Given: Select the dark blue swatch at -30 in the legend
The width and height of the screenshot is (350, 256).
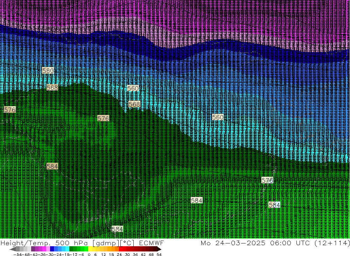Looking at the screenshot, I should pos(52,249).
